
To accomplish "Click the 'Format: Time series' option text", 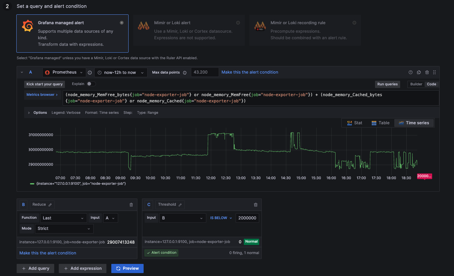I will coord(102,112).
